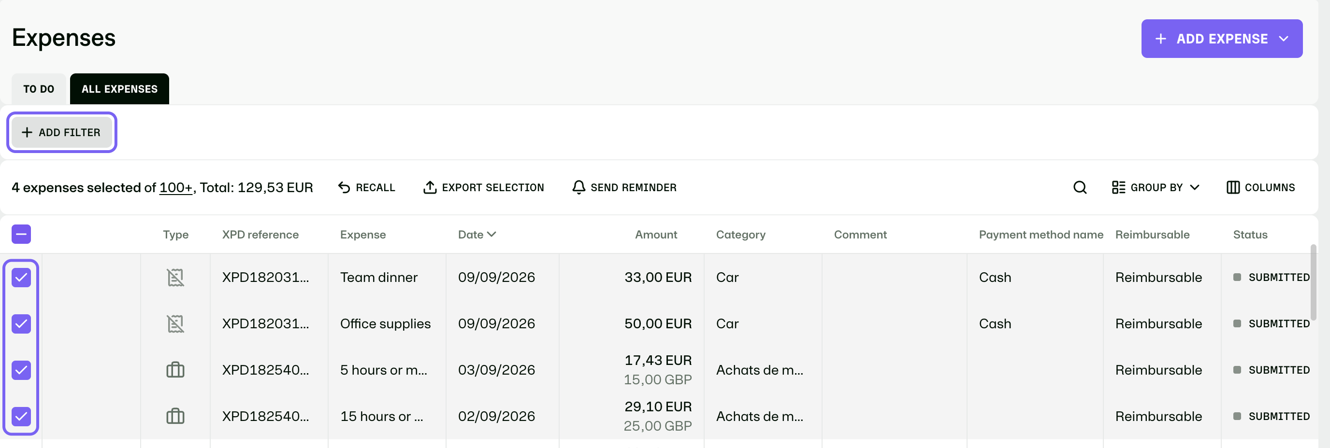This screenshot has height=448, width=1330.
Task: Click the receipt icon for Team dinner
Action: pyautogui.click(x=175, y=278)
